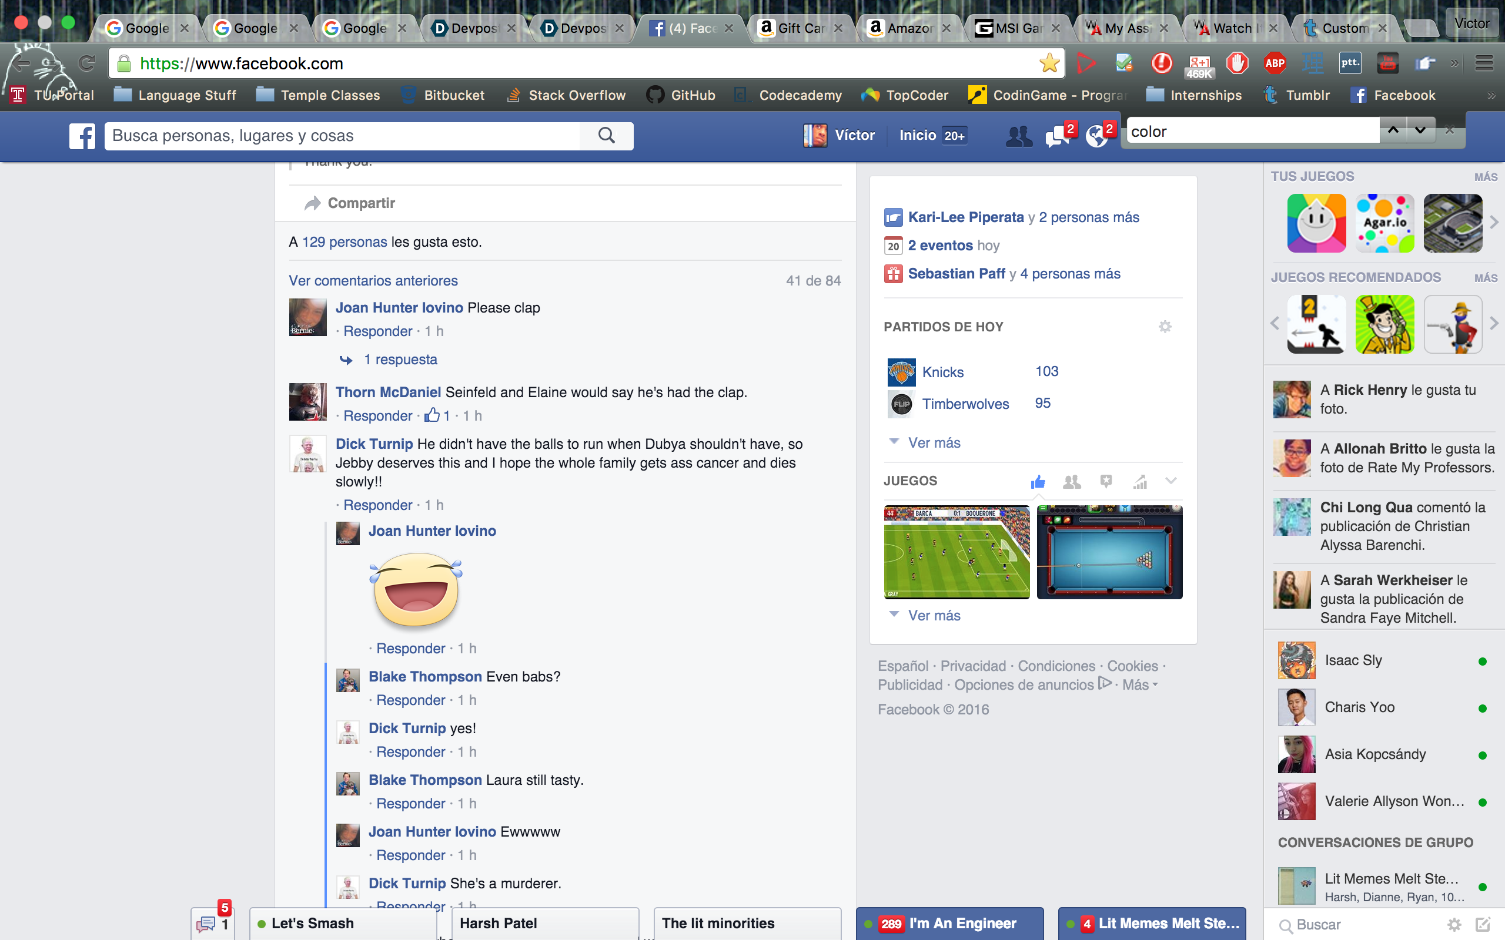Click the AdBlock Plus extension icon
This screenshot has height=940, width=1505.
[1275, 63]
